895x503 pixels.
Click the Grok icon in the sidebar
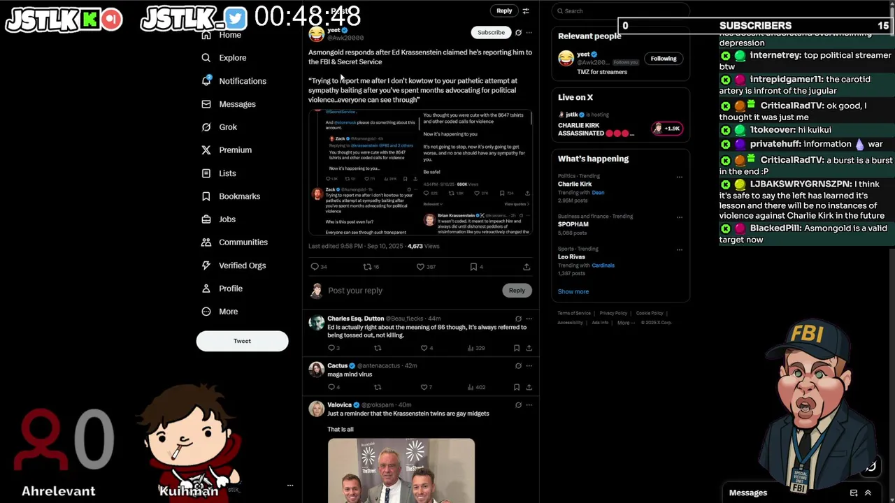click(206, 127)
